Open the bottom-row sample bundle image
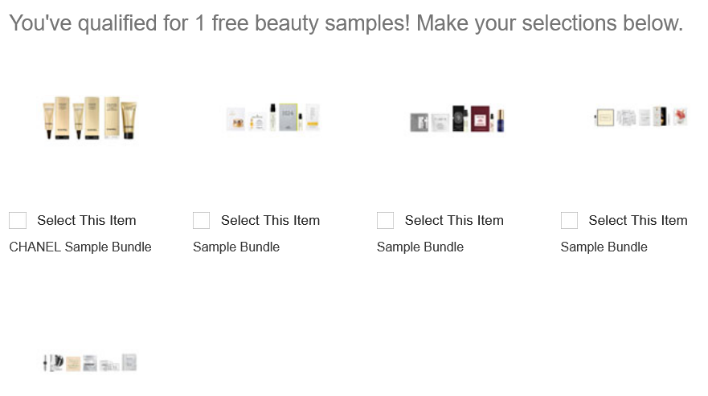Screen dimensions: 708x396 click(x=90, y=363)
